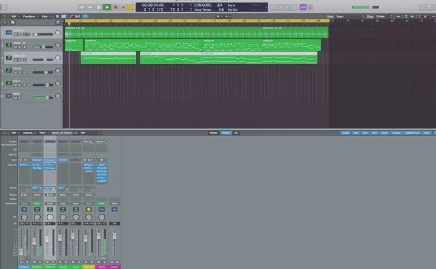Screen dimensions: 436x269
Task: Toggle the Show Automation button in tracks toolbar
Action: coord(71,16)
